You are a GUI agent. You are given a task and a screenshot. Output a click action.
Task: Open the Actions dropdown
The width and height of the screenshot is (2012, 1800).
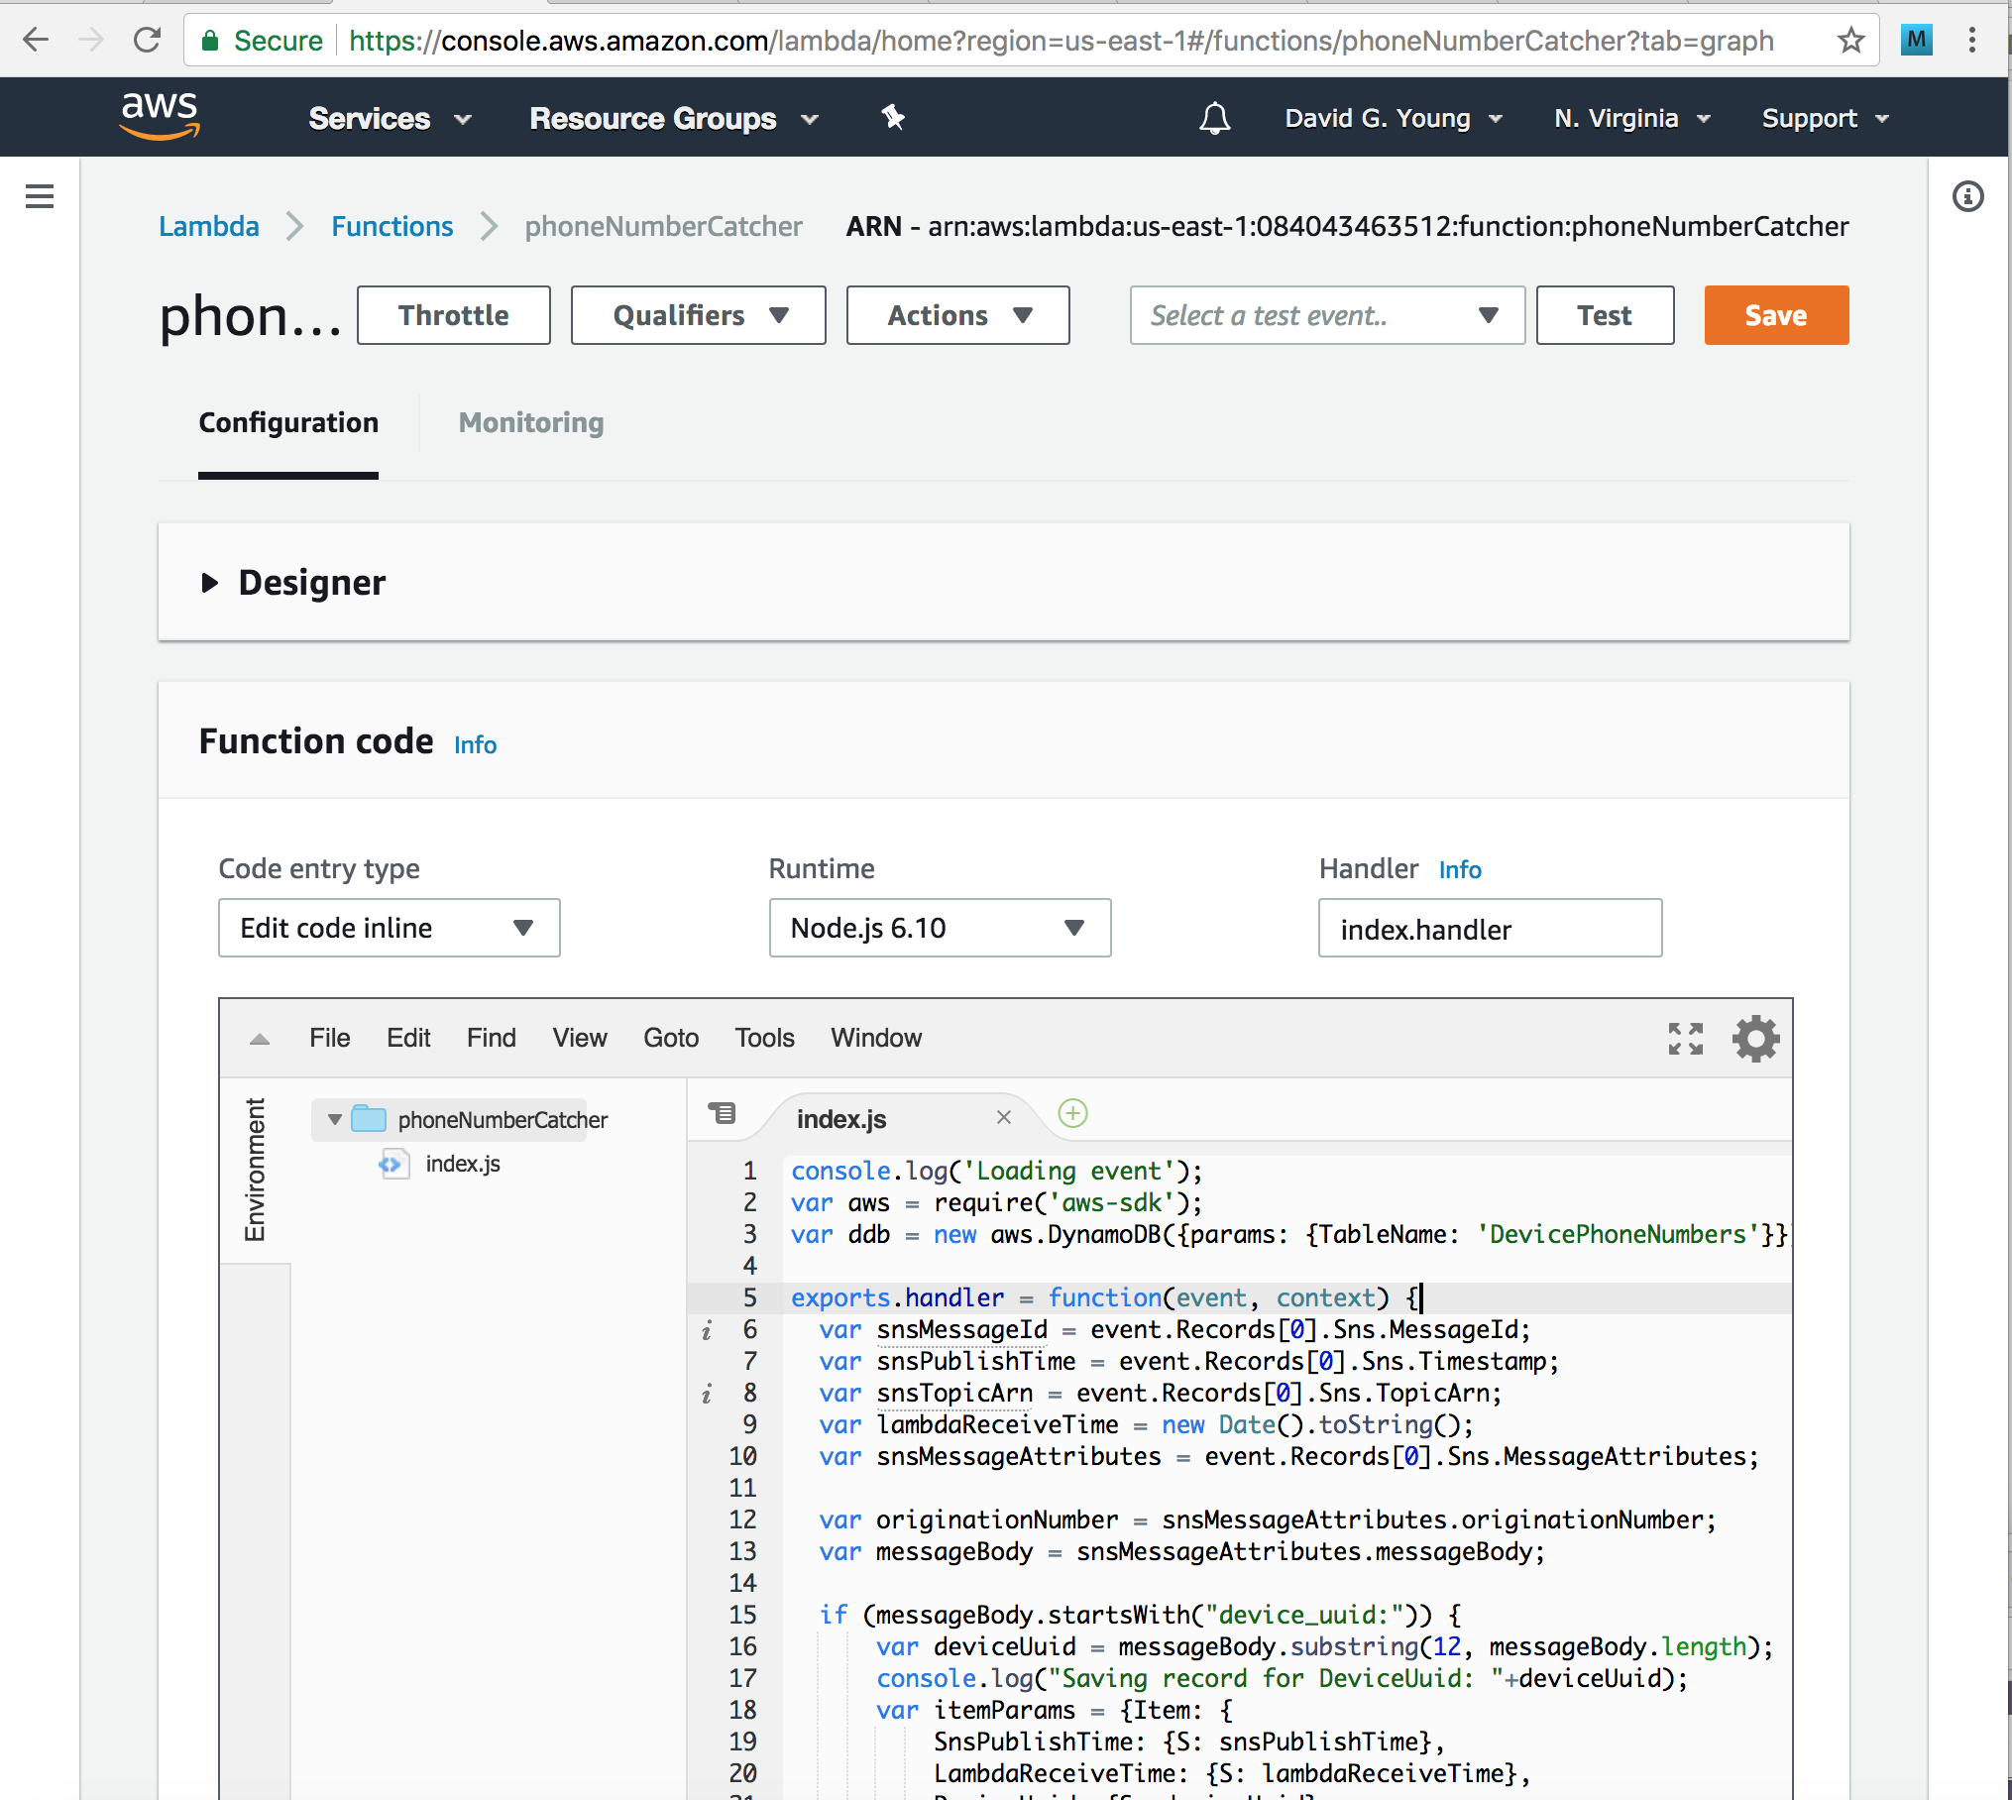957,315
